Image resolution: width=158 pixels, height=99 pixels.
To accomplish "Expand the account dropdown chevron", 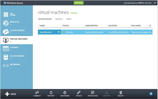I will click(x=155, y=3).
